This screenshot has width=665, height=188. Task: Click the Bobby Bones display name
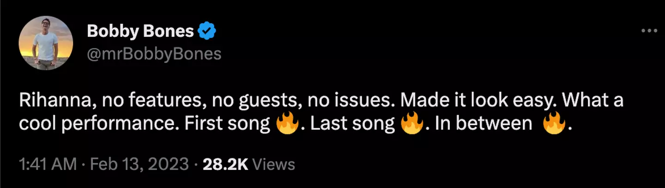click(140, 31)
